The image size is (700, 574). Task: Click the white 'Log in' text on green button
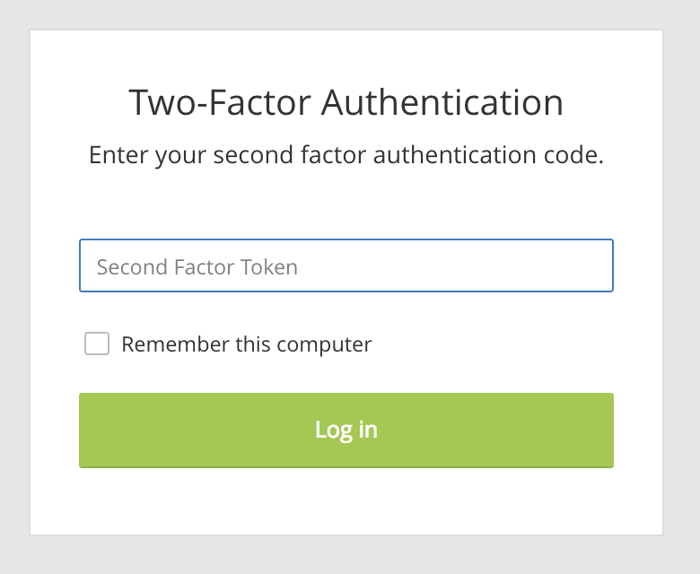346,430
